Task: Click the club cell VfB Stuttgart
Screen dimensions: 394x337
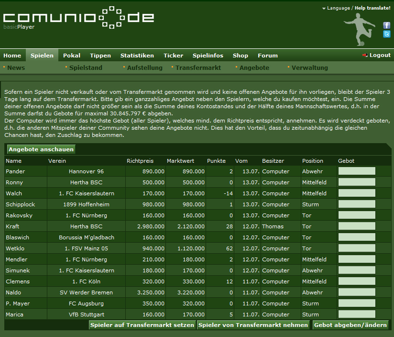Action: pyautogui.click(x=86, y=315)
